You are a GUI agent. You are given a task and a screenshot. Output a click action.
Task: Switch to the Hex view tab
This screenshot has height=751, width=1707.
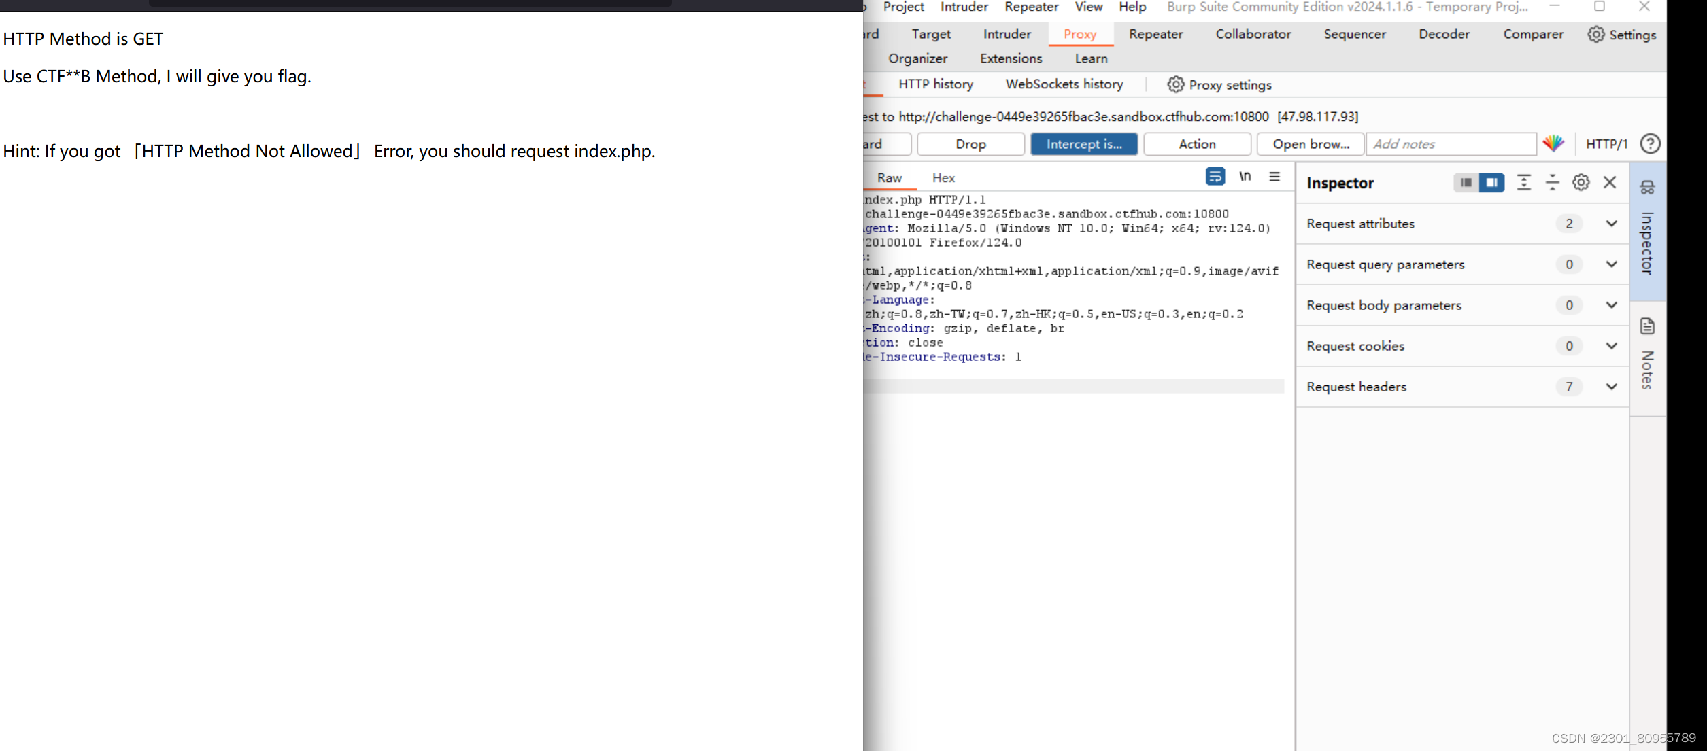pyautogui.click(x=943, y=177)
